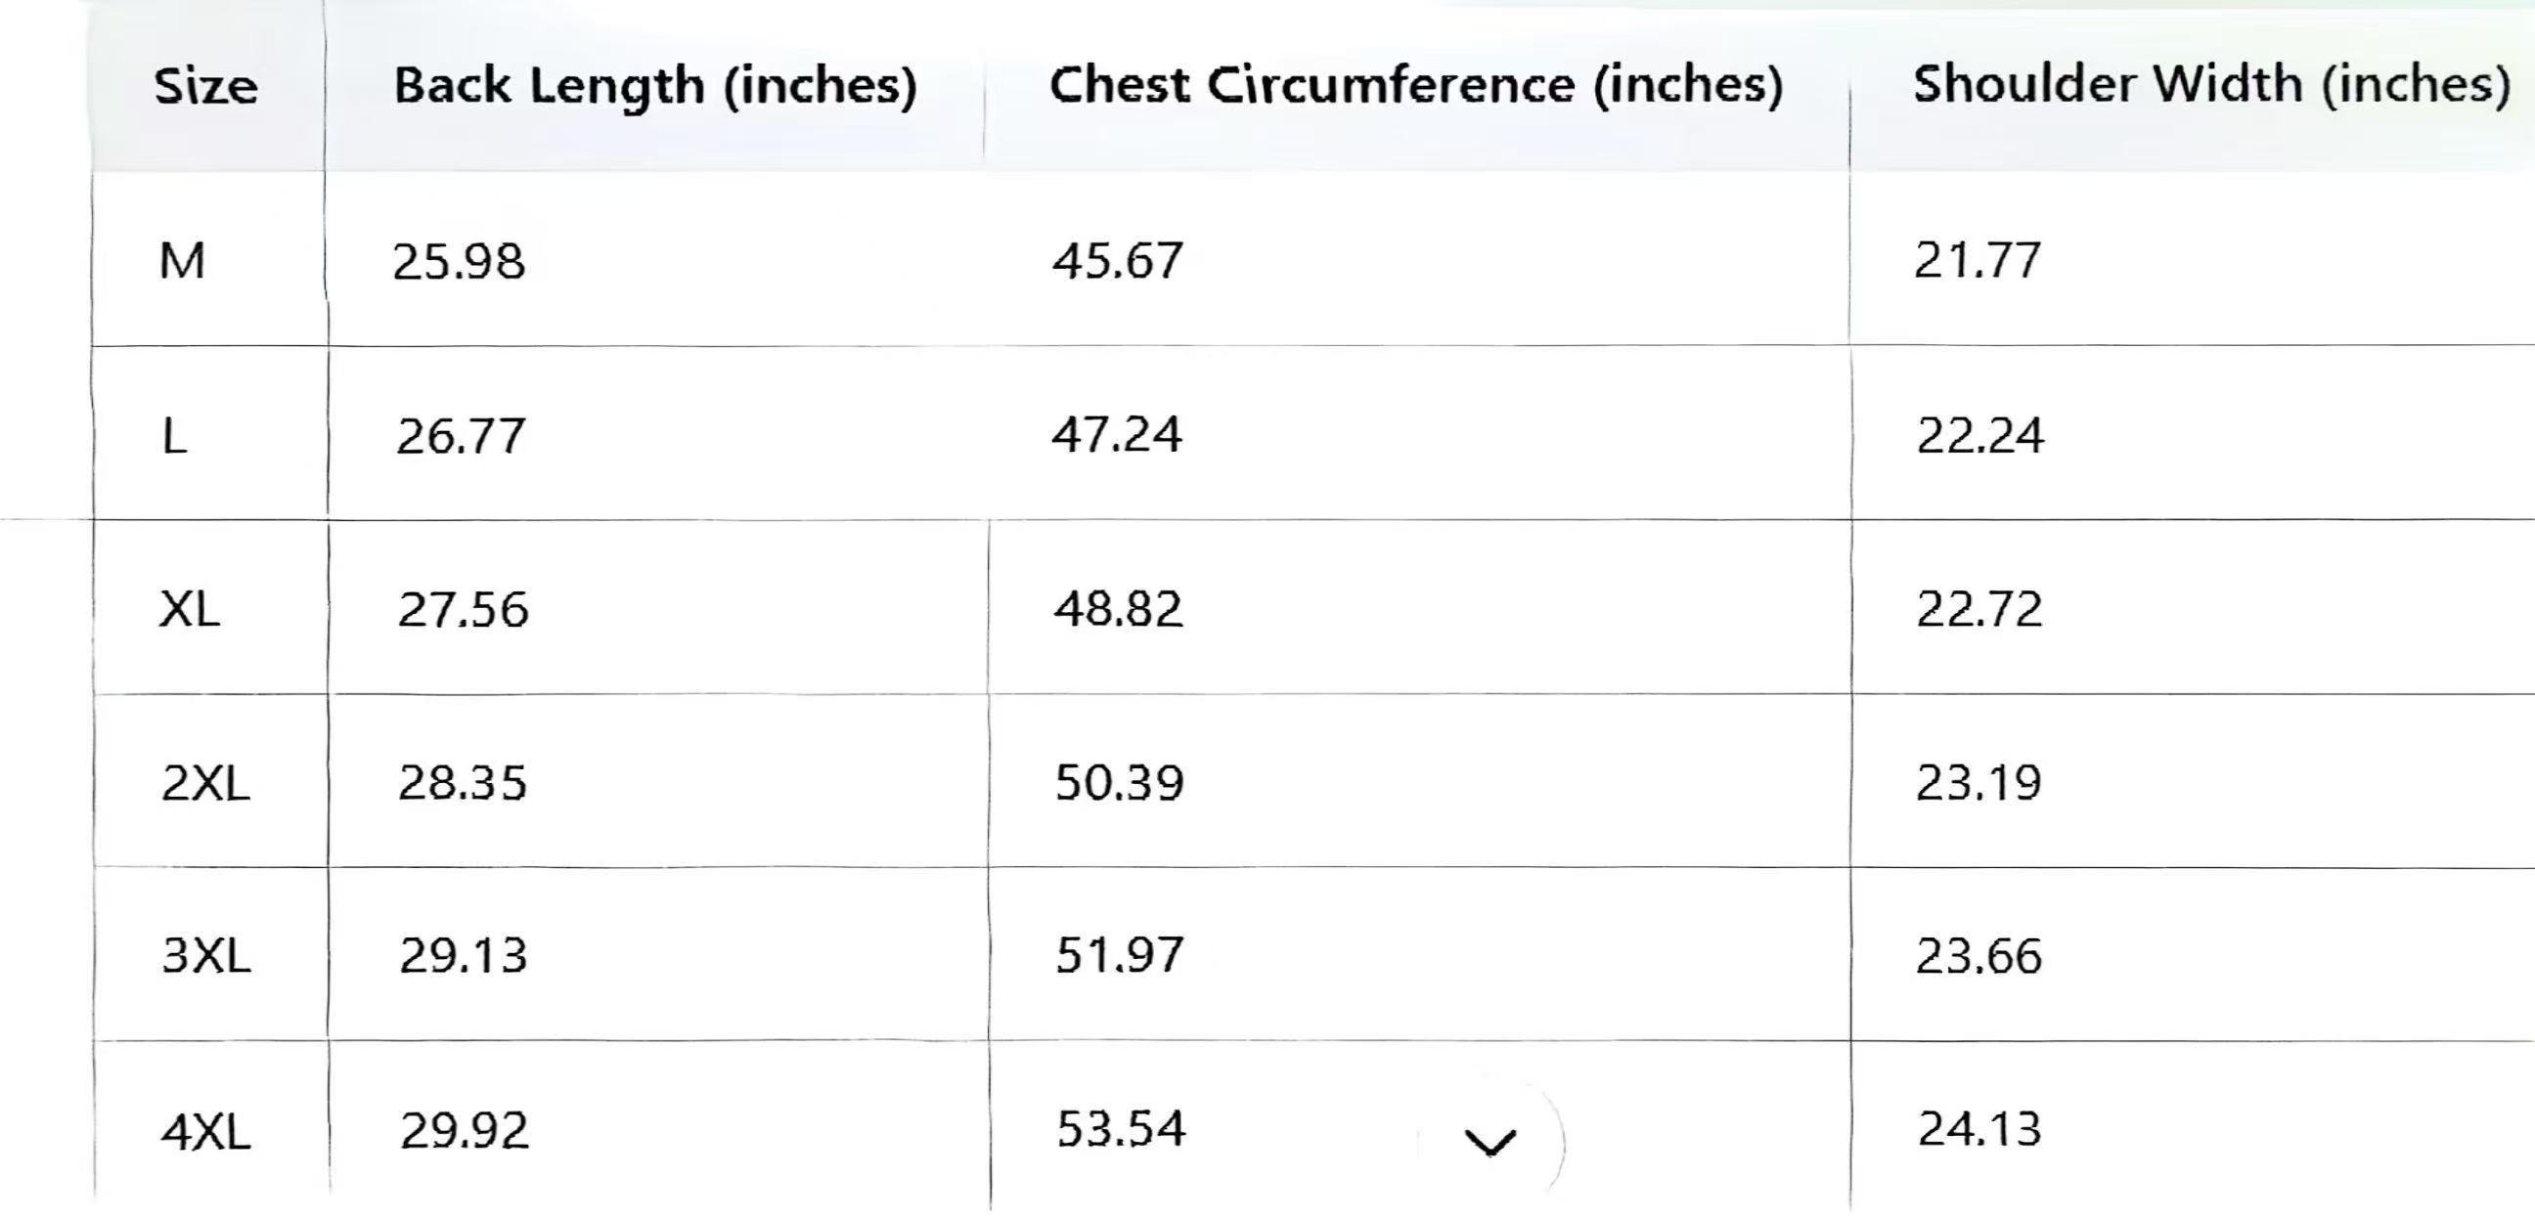Click the 28.35 back length value
The image size is (2535, 1220).
point(463,783)
